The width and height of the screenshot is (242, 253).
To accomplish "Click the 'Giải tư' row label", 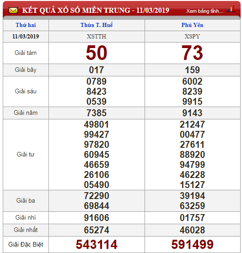I will tap(26, 155).
